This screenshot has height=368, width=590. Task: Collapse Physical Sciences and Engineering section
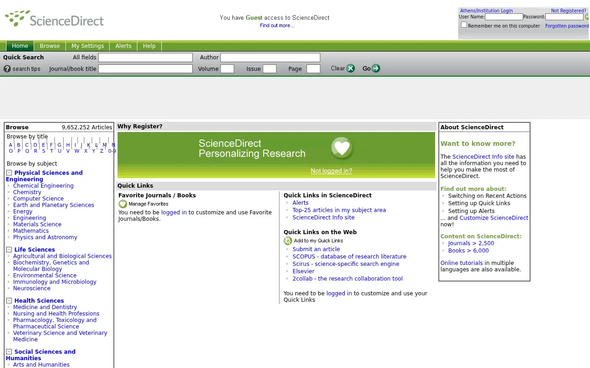click(x=9, y=173)
